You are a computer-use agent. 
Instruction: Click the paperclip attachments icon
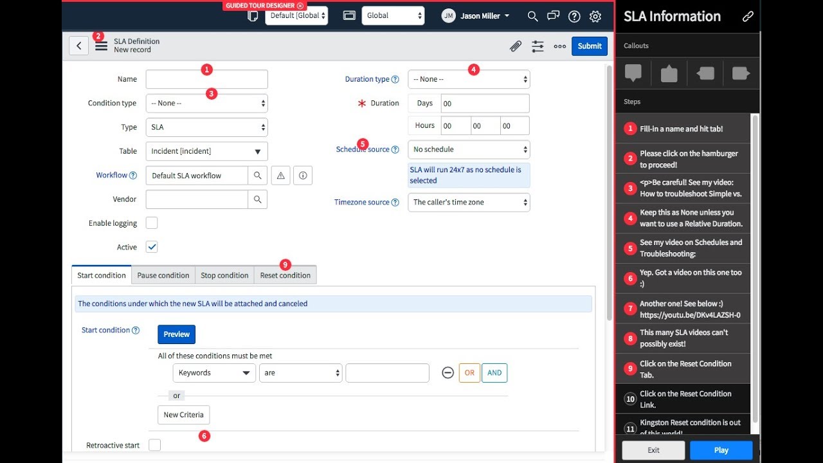point(516,46)
